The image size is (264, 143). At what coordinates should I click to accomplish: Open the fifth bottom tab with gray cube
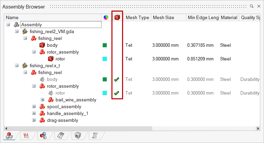point(78,135)
